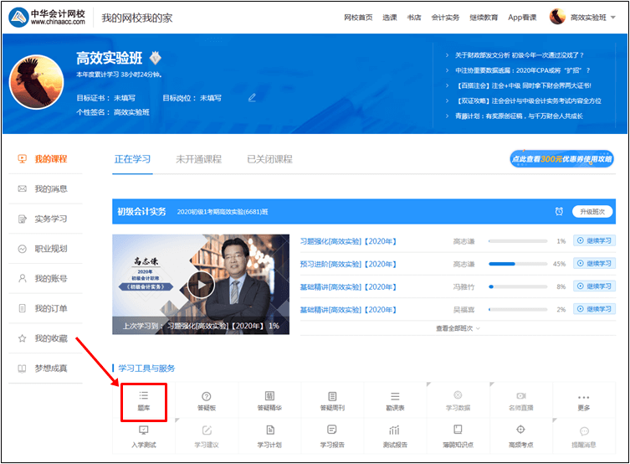Go to 实务学习 in sidebar

[x=45, y=219]
